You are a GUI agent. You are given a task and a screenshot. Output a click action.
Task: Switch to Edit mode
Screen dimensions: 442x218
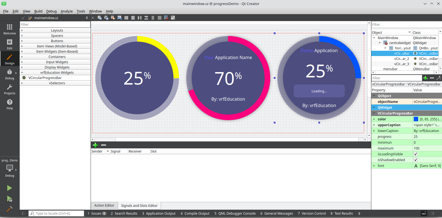pos(10,44)
